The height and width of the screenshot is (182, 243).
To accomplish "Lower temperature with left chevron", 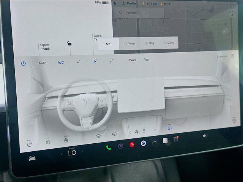I will tap(62, 154).
